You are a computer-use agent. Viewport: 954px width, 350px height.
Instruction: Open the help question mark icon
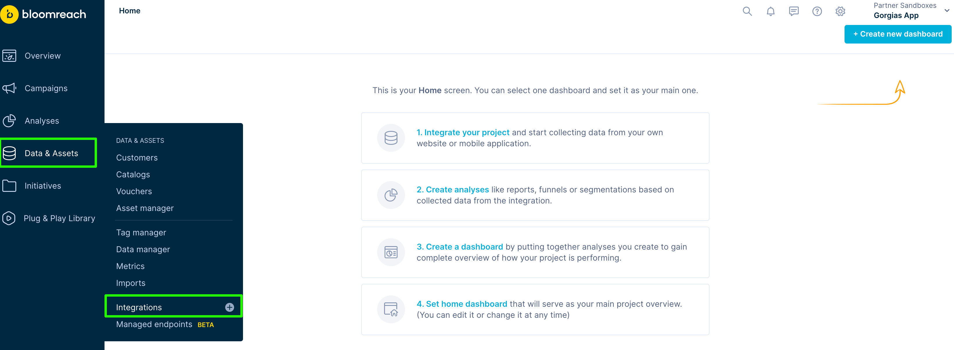pos(817,12)
